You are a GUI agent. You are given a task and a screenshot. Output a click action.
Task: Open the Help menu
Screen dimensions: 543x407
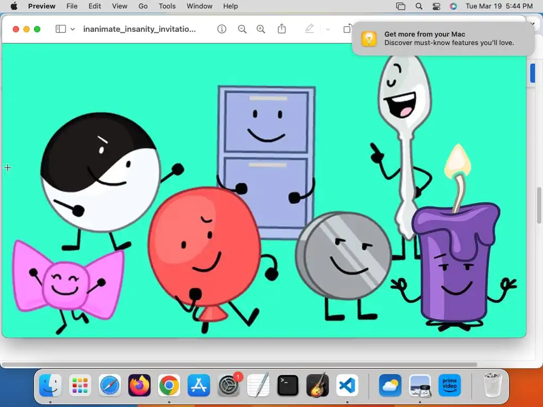[x=230, y=6]
